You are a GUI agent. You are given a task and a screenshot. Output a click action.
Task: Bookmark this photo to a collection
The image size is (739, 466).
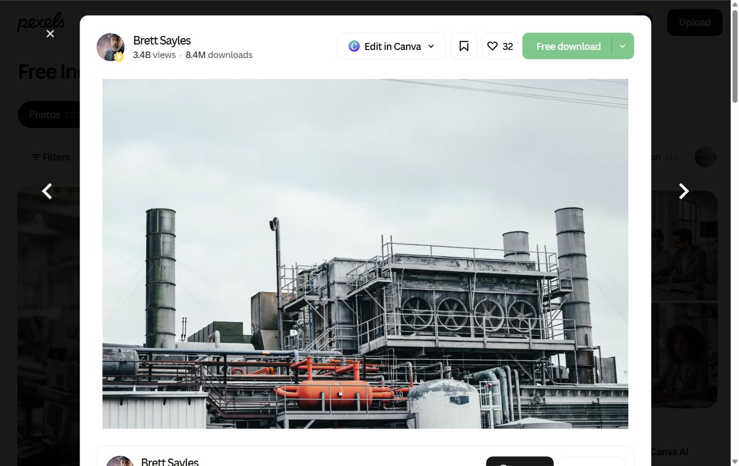[x=464, y=46]
